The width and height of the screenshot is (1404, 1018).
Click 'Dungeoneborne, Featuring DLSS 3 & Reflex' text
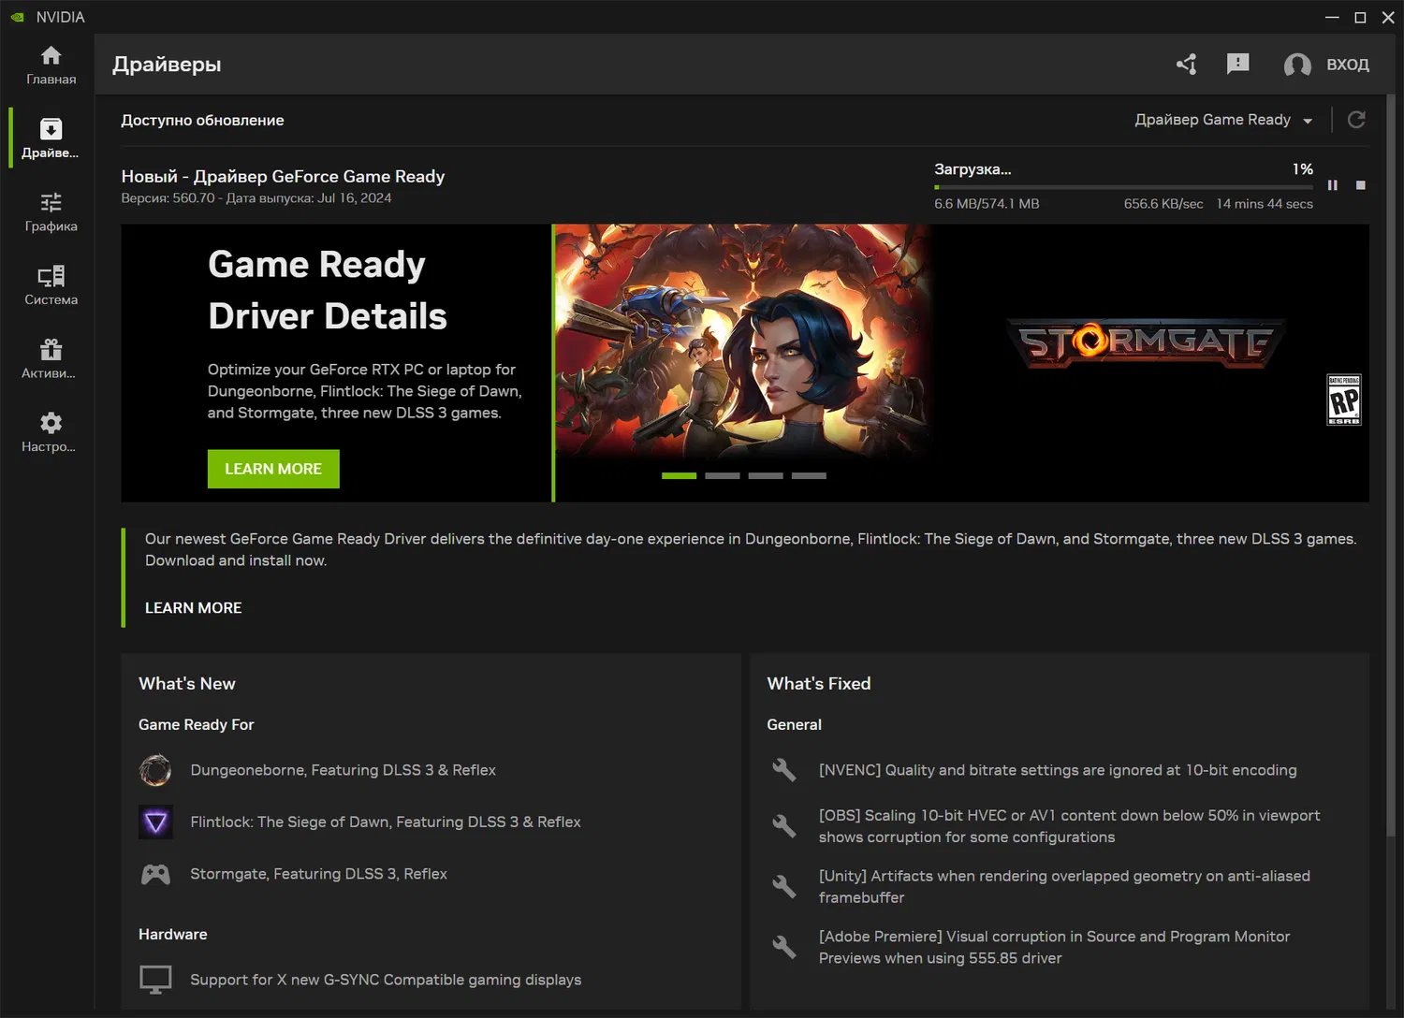pos(344,770)
